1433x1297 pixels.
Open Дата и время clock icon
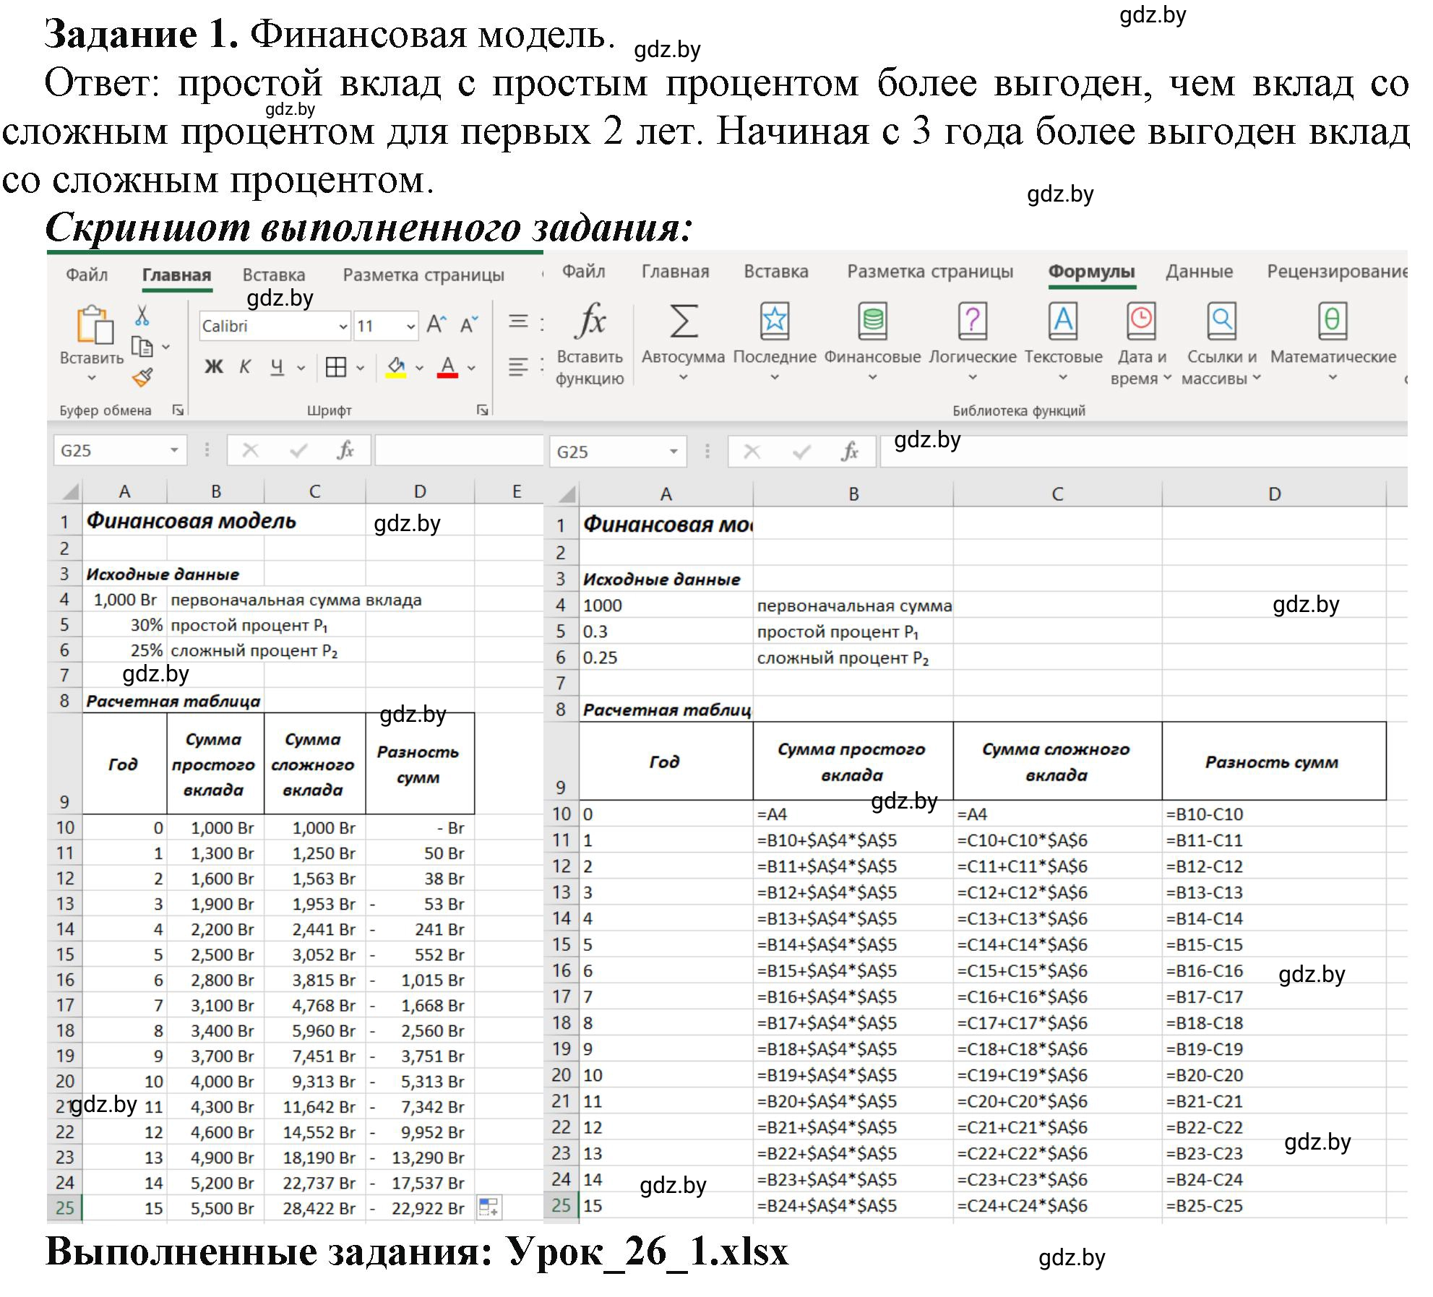pos(1142,320)
